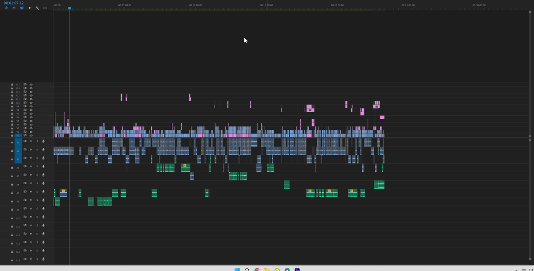Hide track V15 with its eye icon
The height and width of the screenshot is (271, 534).
click(x=31, y=85)
